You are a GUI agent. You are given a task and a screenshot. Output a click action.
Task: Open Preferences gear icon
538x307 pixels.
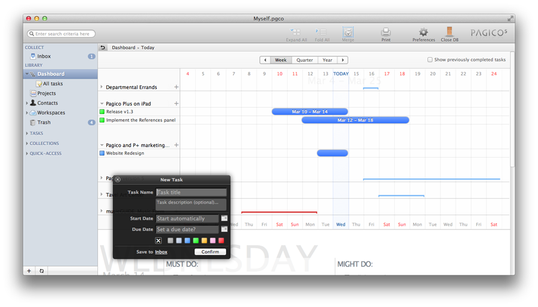click(x=423, y=32)
